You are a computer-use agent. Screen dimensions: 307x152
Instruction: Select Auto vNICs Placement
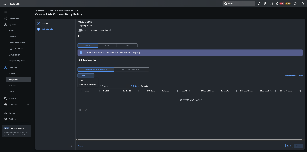click(x=132, y=69)
